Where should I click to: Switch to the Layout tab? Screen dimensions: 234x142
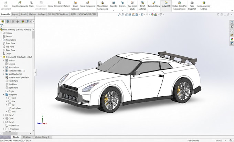click(15, 14)
